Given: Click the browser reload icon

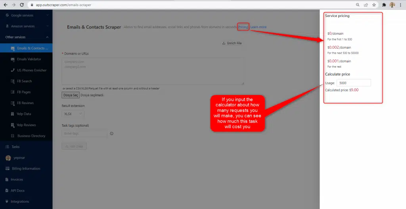Looking at the screenshot, I should click(23, 5).
